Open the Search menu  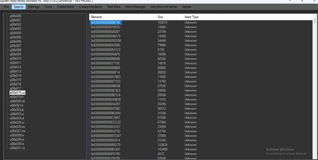pos(19,7)
